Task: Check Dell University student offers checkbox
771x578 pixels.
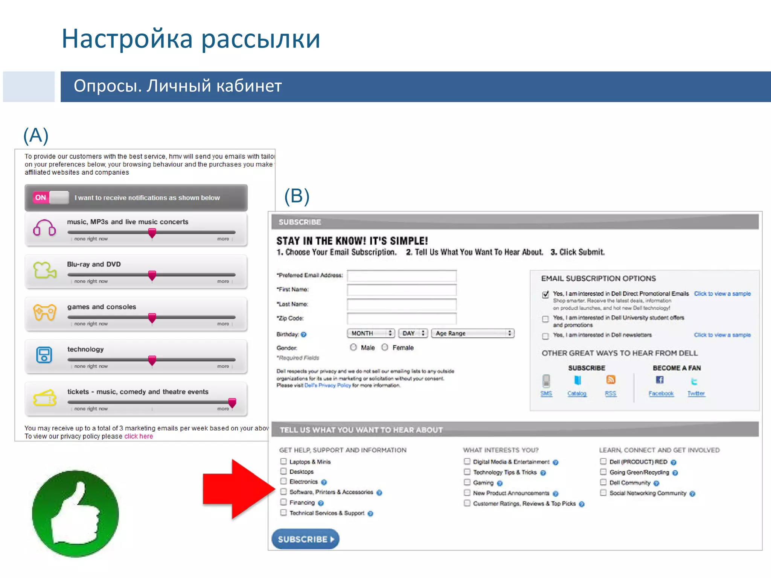Action: [545, 319]
